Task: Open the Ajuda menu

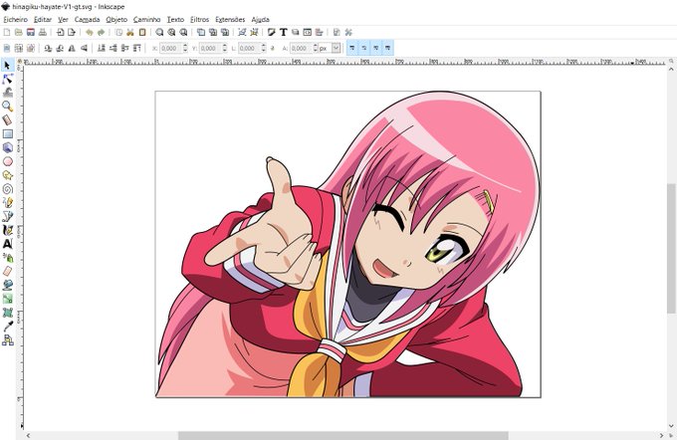Action: (261, 20)
